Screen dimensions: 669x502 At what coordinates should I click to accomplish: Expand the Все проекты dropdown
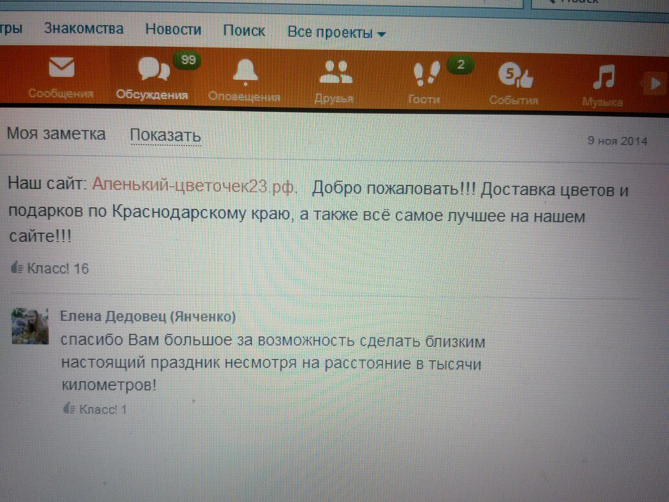[x=336, y=32]
